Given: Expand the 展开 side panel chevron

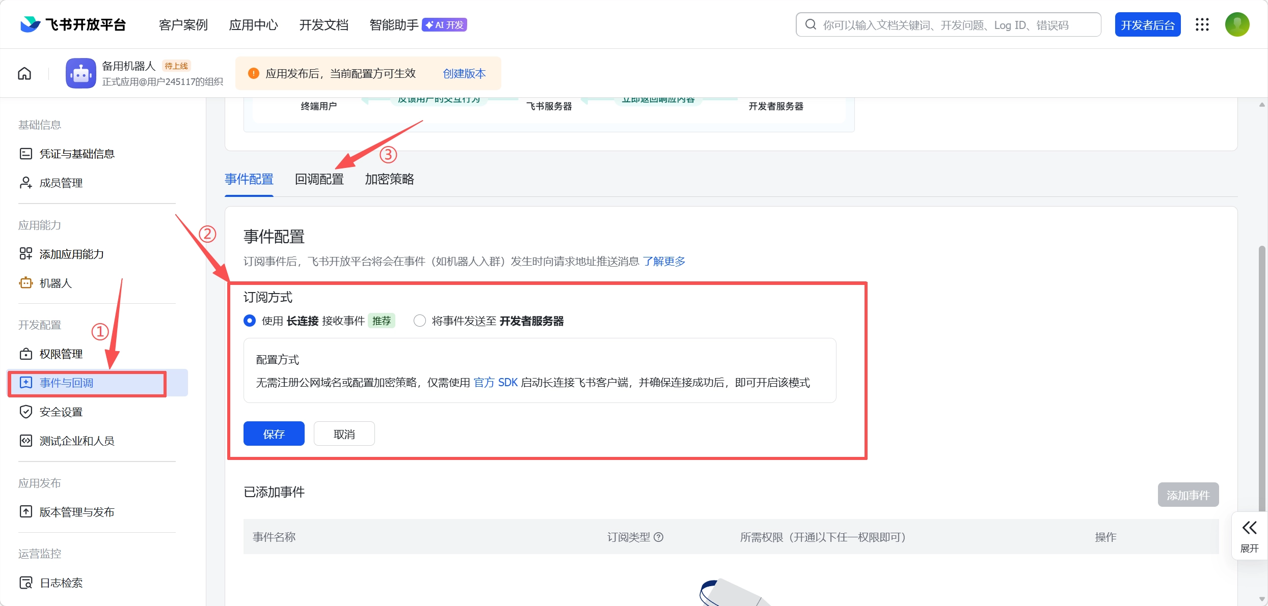Looking at the screenshot, I should point(1249,528).
